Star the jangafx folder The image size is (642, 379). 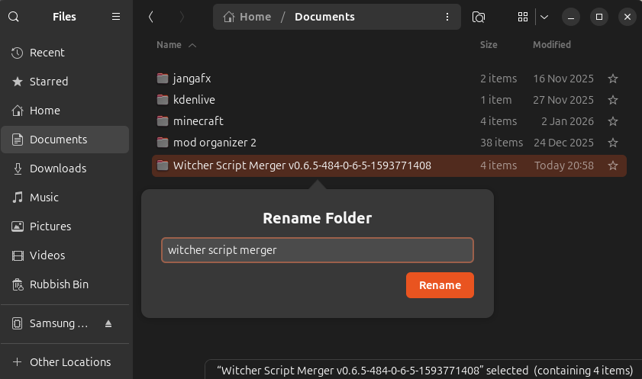(612, 79)
